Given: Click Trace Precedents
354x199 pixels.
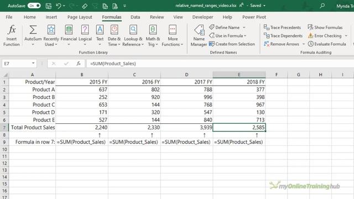Looking at the screenshot, I should pyautogui.click(x=282, y=28).
